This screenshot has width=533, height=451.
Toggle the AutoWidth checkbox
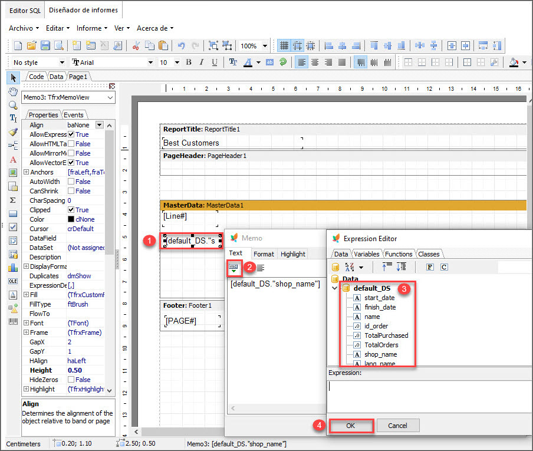click(x=71, y=182)
